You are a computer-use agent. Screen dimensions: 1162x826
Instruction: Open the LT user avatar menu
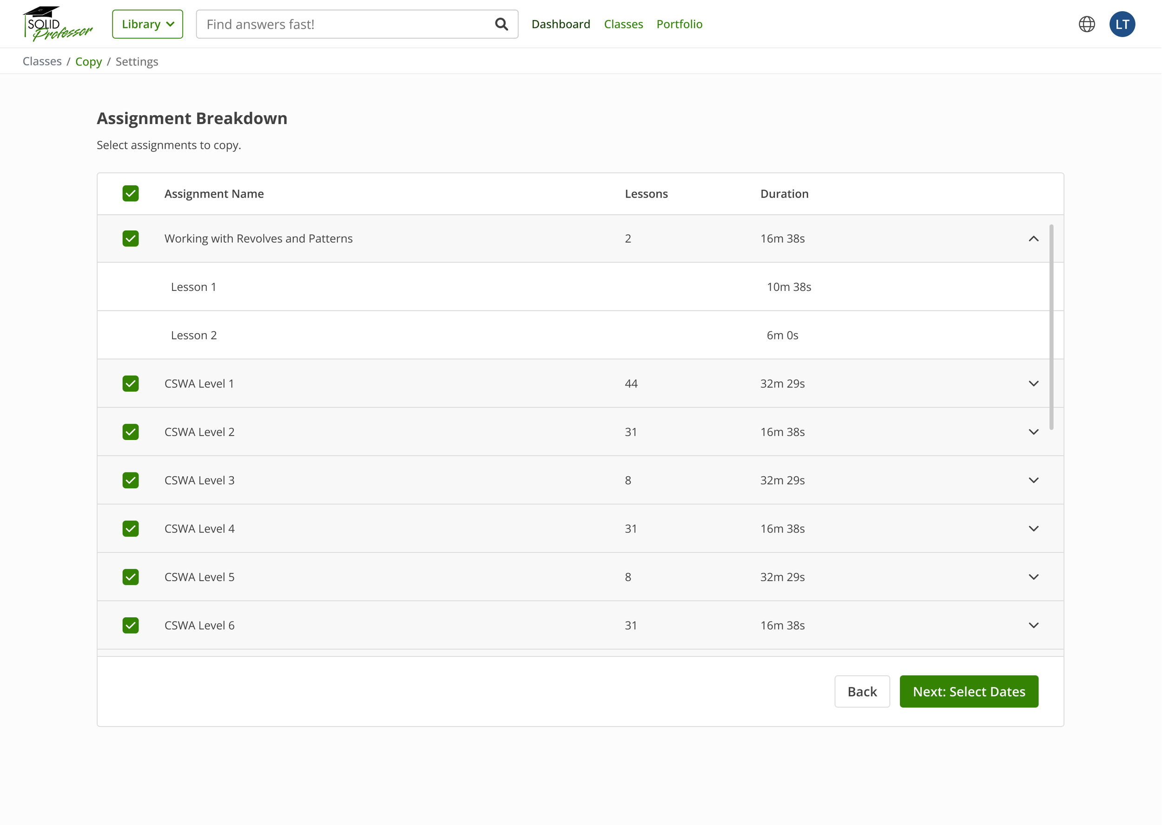click(x=1122, y=24)
